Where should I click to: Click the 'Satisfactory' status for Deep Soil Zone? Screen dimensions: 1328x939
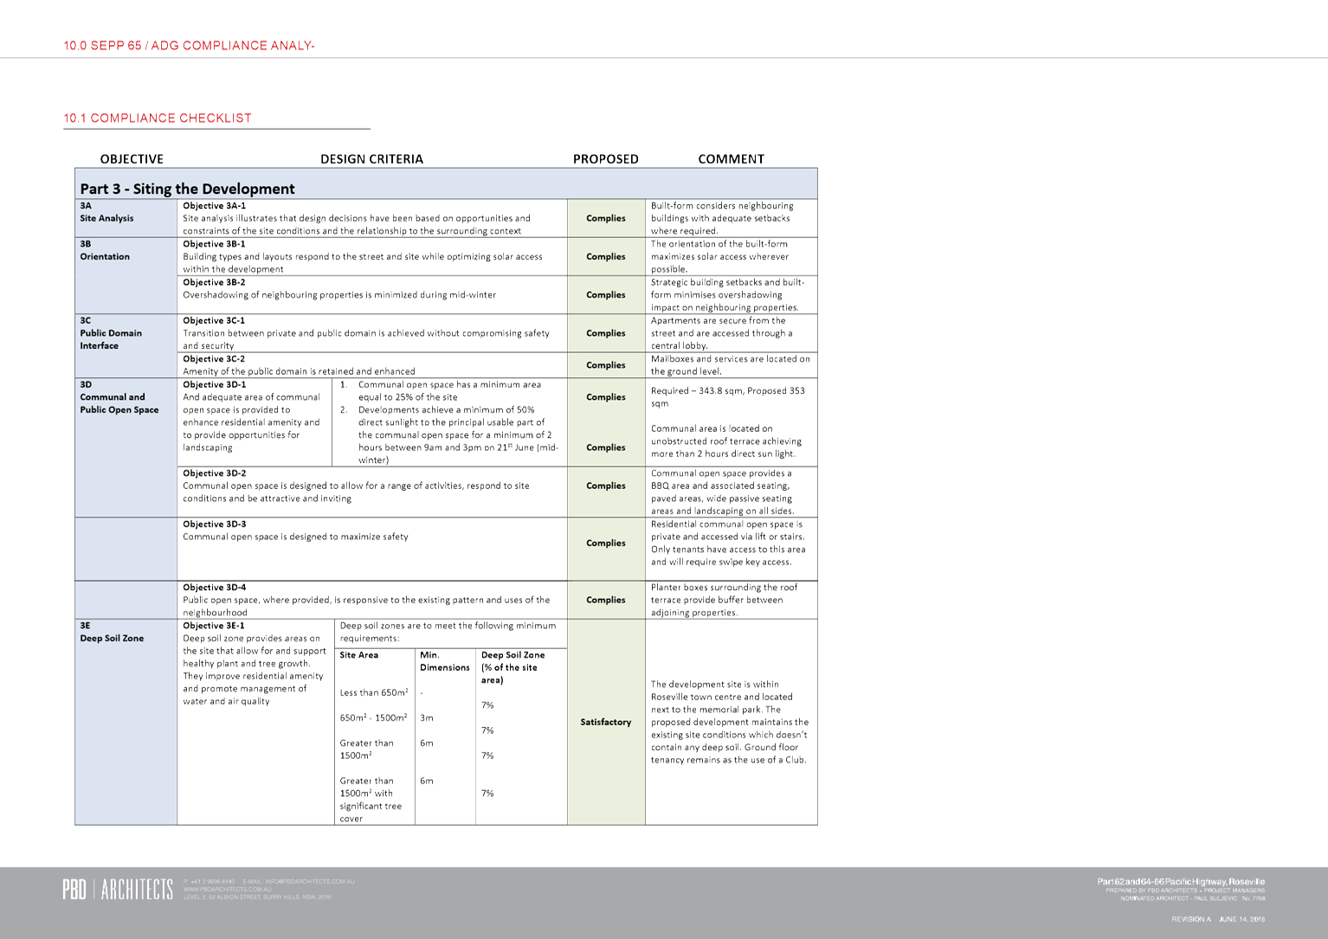pyautogui.click(x=606, y=722)
